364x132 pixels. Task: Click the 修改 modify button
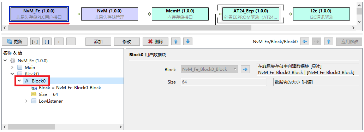[127, 42]
